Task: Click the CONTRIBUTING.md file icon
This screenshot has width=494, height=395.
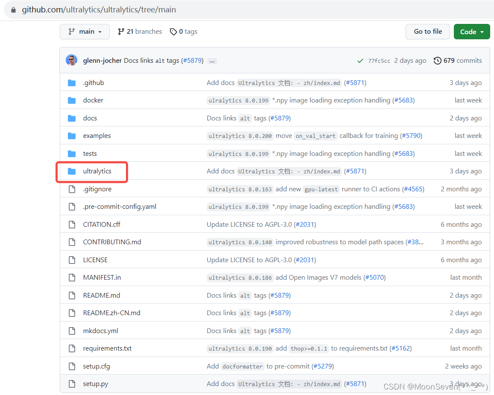Action: pos(72,242)
